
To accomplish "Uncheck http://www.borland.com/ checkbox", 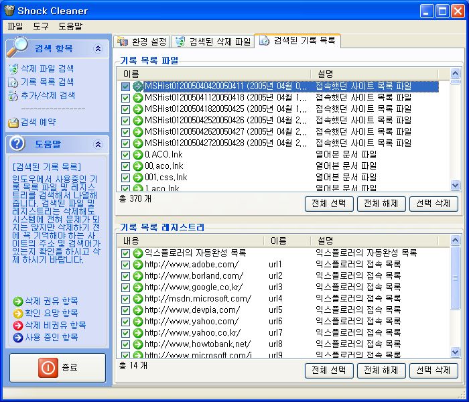I will tap(125, 276).
